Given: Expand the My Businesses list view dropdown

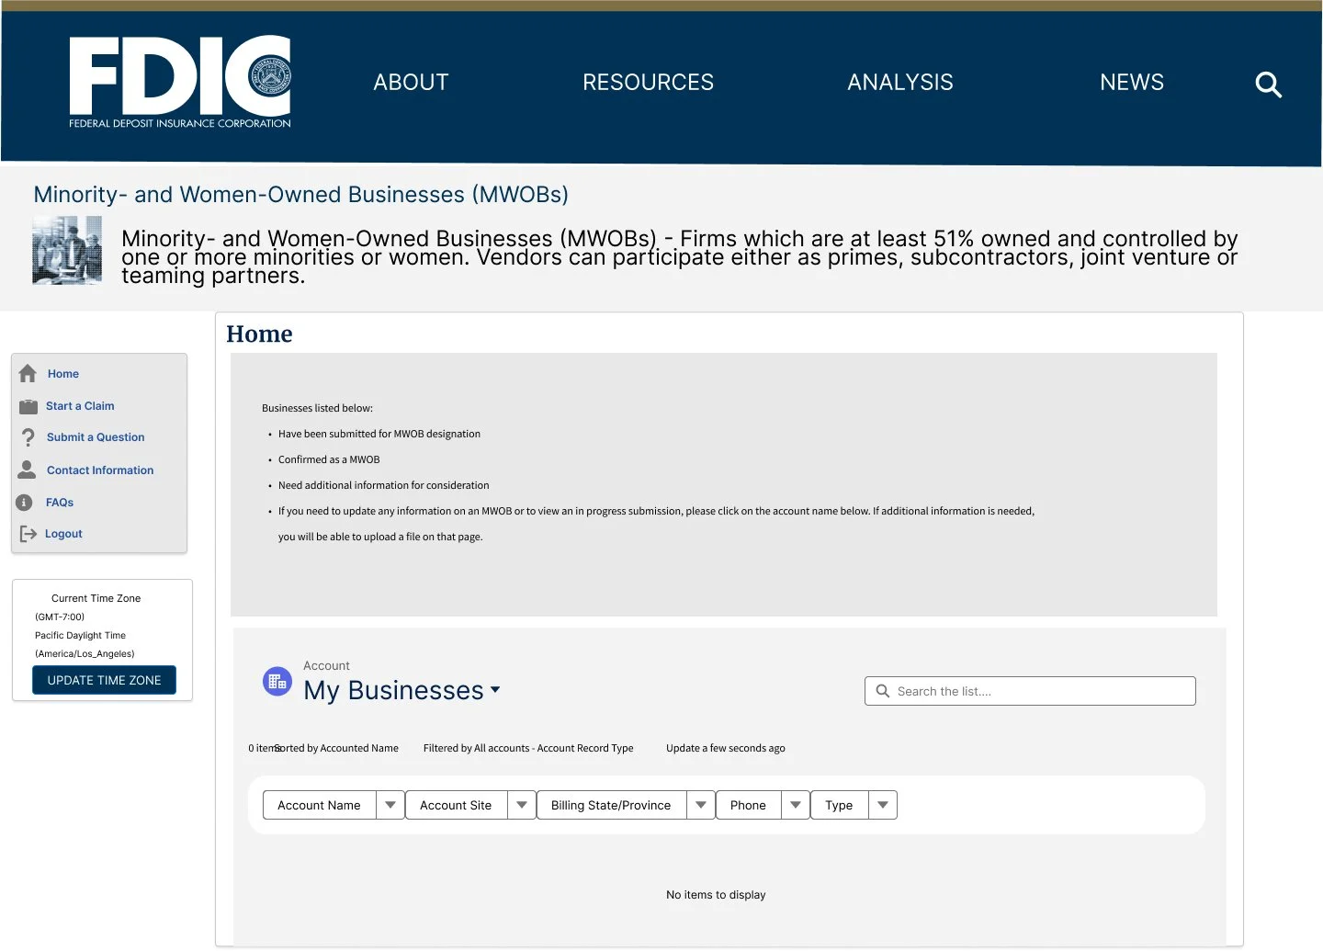Looking at the screenshot, I should pos(495,689).
